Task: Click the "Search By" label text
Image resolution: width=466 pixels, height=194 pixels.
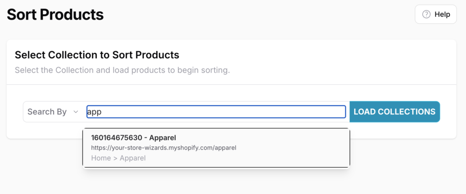Action: 47,112
